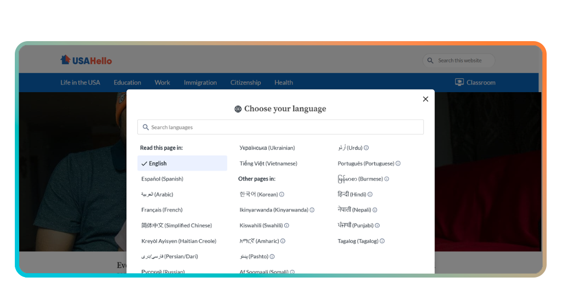Open the Citizenship menu item

tap(245, 83)
